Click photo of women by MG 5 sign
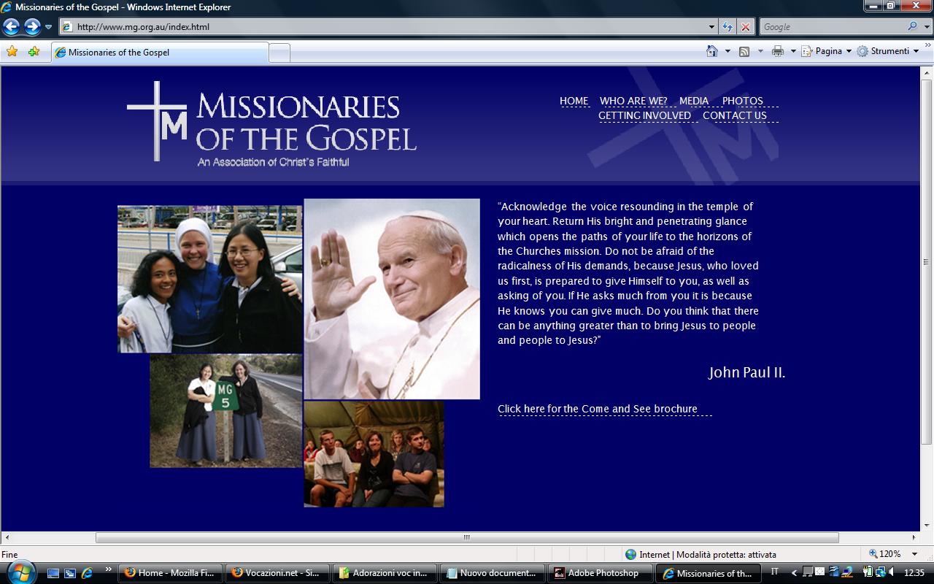Screen dimensions: 934x584 [x=225, y=411]
